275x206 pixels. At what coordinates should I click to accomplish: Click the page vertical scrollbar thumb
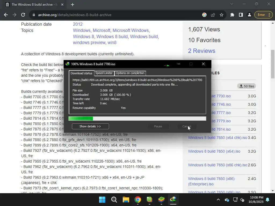[x=273, y=64]
